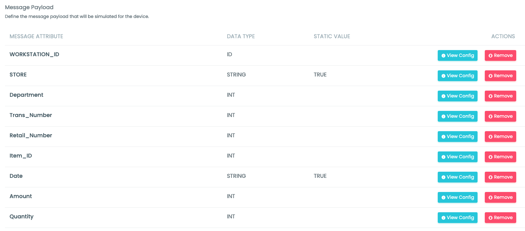Remove the Trans_Number attribute
The width and height of the screenshot is (525, 231).
click(x=501, y=116)
